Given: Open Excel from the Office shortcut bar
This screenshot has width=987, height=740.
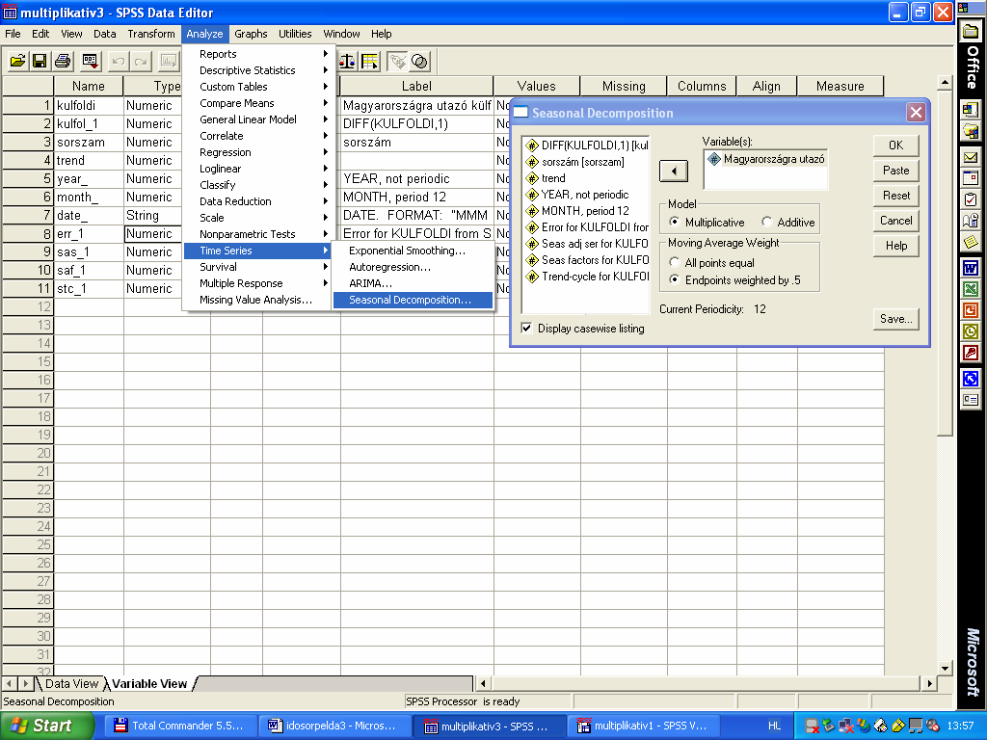Looking at the screenshot, I should pyautogui.click(x=971, y=289).
